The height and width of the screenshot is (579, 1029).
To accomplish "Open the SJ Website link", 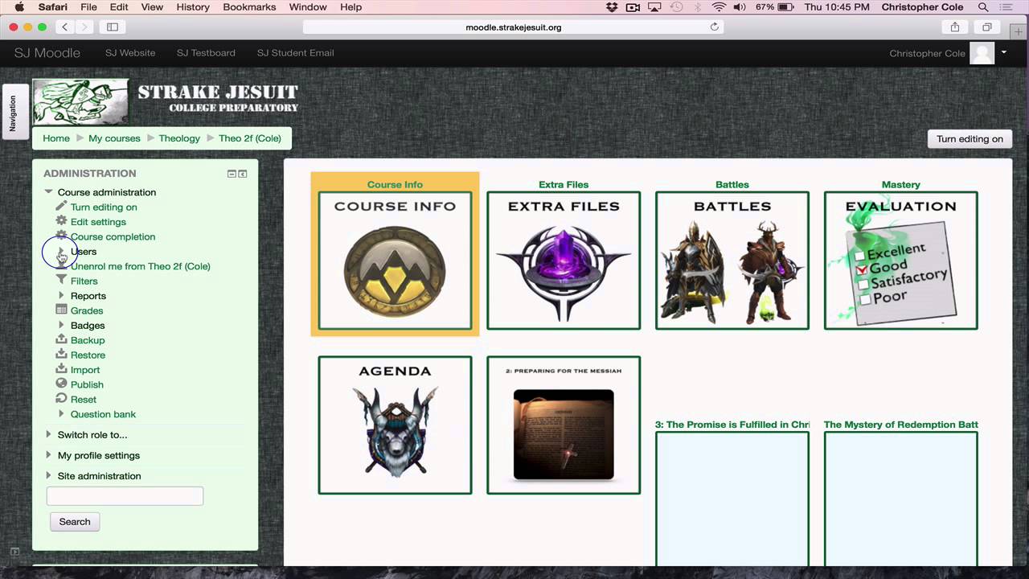I will coord(130,53).
